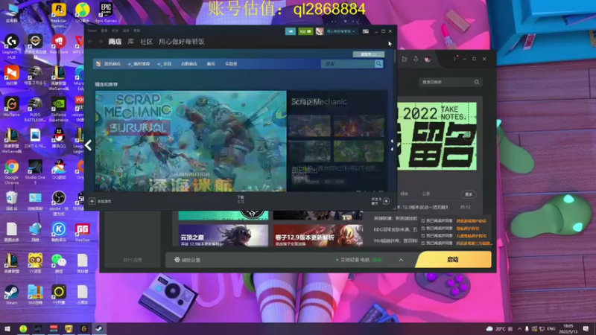Screen dimensions: 596x335
Task: Click Steam icon in Windows taskbar
Action: tap(98, 328)
